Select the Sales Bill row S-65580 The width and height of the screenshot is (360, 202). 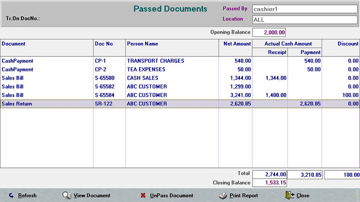[x=180, y=78]
